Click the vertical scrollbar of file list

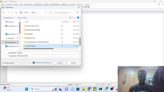tap(80, 41)
